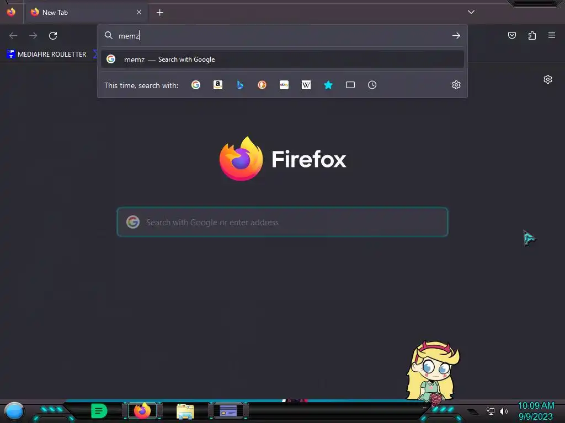Select the New Tab tab
565x423 pixels.
click(86, 12)
